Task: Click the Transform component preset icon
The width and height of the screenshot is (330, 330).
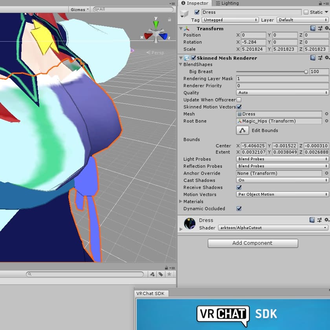Action: 320,29
